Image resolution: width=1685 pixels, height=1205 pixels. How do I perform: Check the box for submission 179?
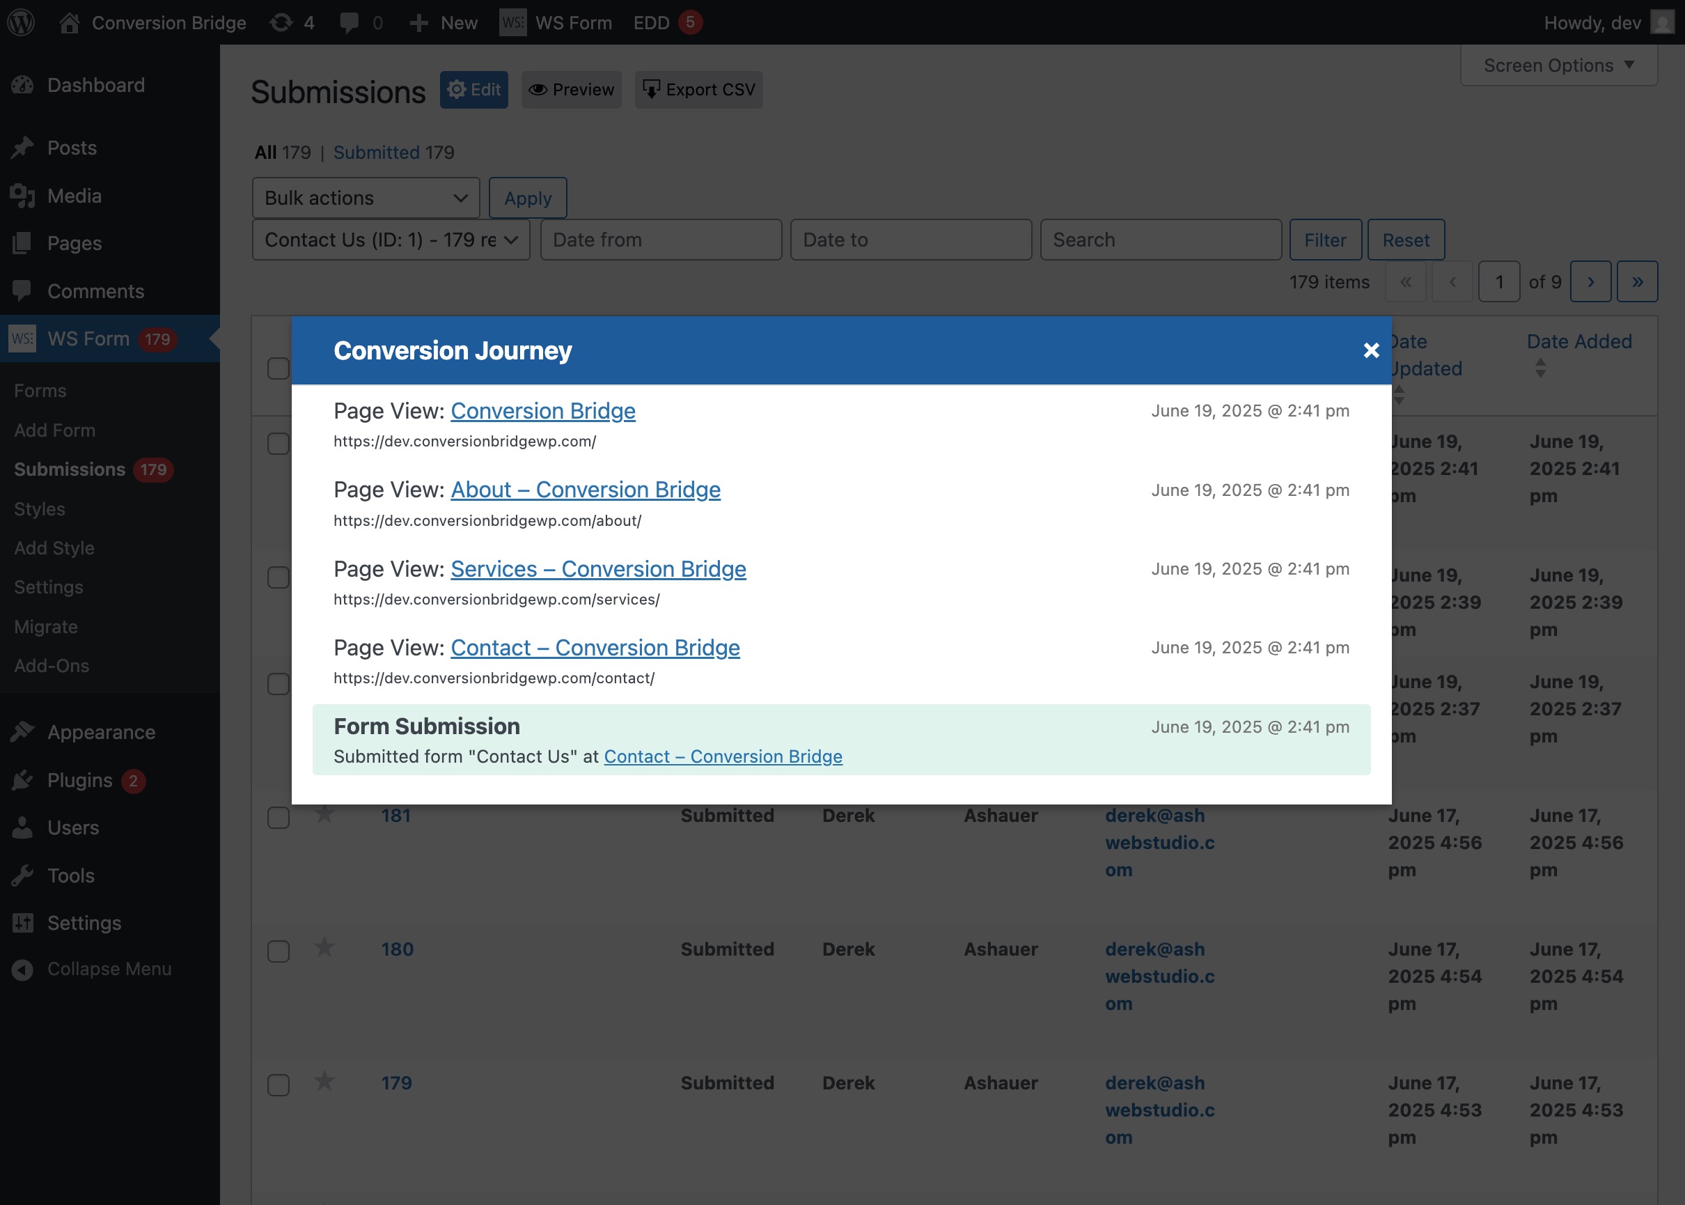pyautogui.click(x=278, y=1084)
